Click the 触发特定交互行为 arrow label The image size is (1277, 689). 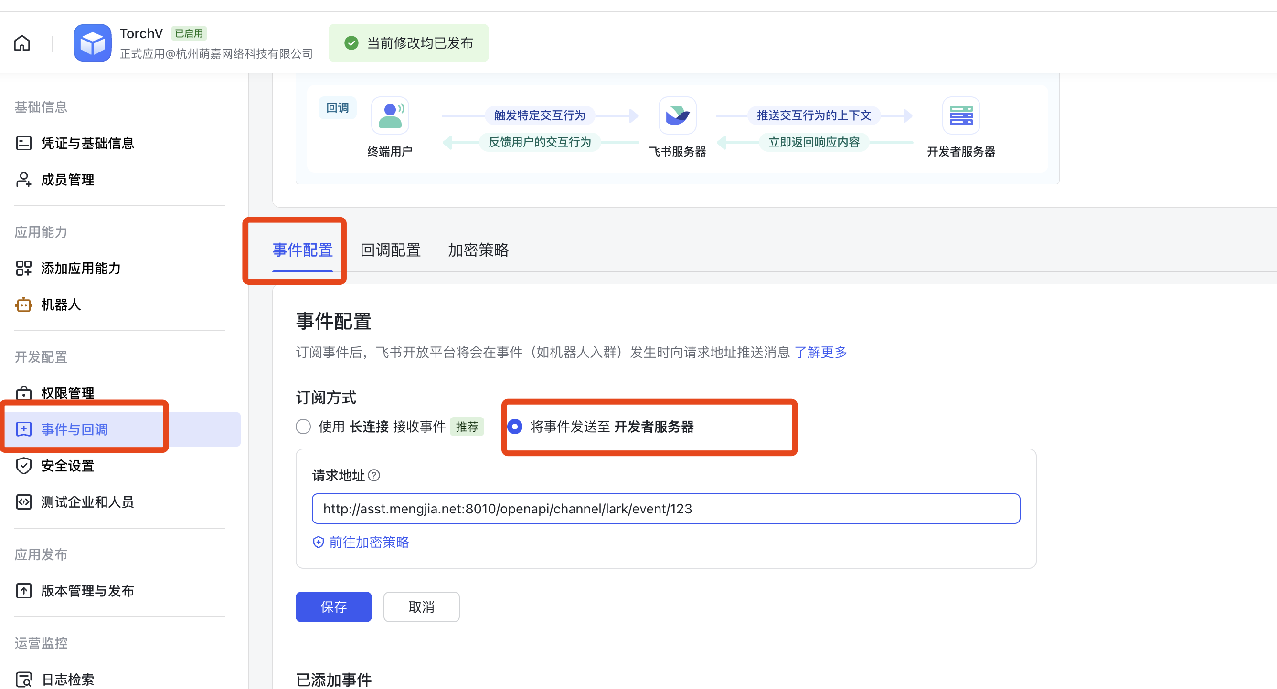click(540, 115)
